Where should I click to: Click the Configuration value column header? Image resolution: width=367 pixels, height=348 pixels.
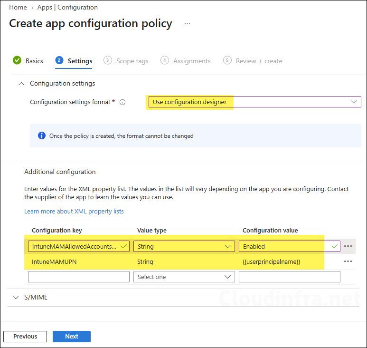point(270,231)
